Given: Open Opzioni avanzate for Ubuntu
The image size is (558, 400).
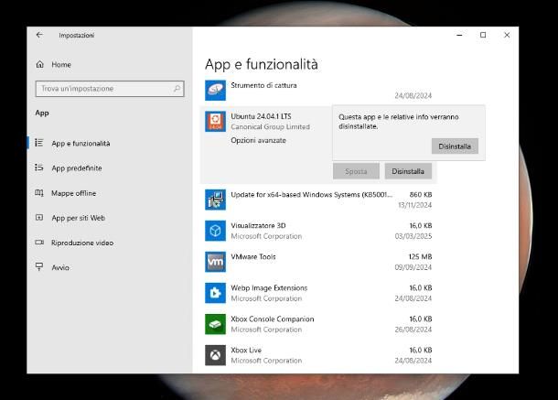Looking at the screenshot, I should tap(258, 140).
